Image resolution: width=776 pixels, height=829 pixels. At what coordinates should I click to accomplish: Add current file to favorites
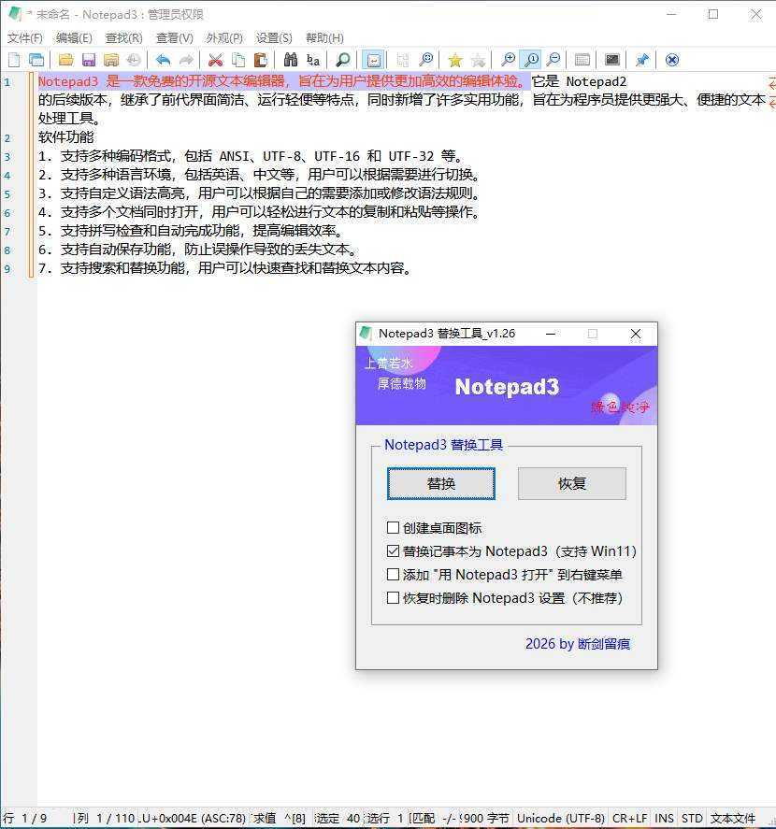(478, 60)
